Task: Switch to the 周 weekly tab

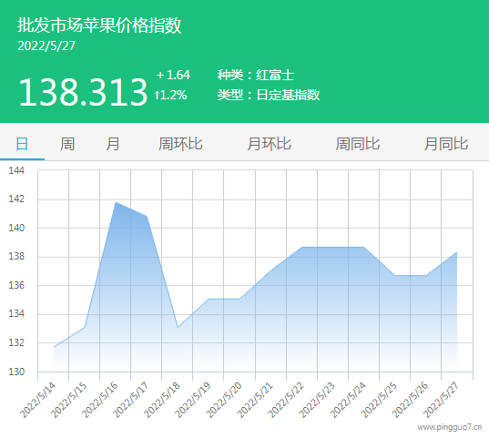Action: coord(67,144)
